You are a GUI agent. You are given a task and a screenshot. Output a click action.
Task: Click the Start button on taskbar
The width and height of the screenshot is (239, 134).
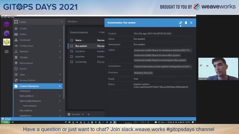tap(5, 122)
